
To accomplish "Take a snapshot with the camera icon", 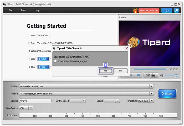I will [x=148, y=75].
